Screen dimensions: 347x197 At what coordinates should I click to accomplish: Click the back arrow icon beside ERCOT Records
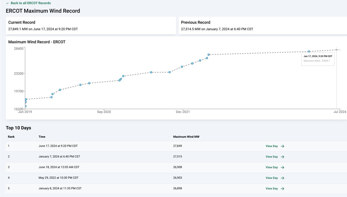click(7, 3)
